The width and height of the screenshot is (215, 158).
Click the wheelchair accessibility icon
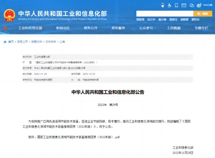click(x=170, y=5)
